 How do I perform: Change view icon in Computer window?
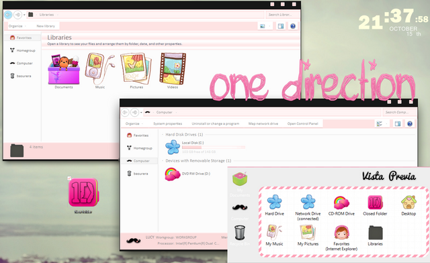(379, 124)
